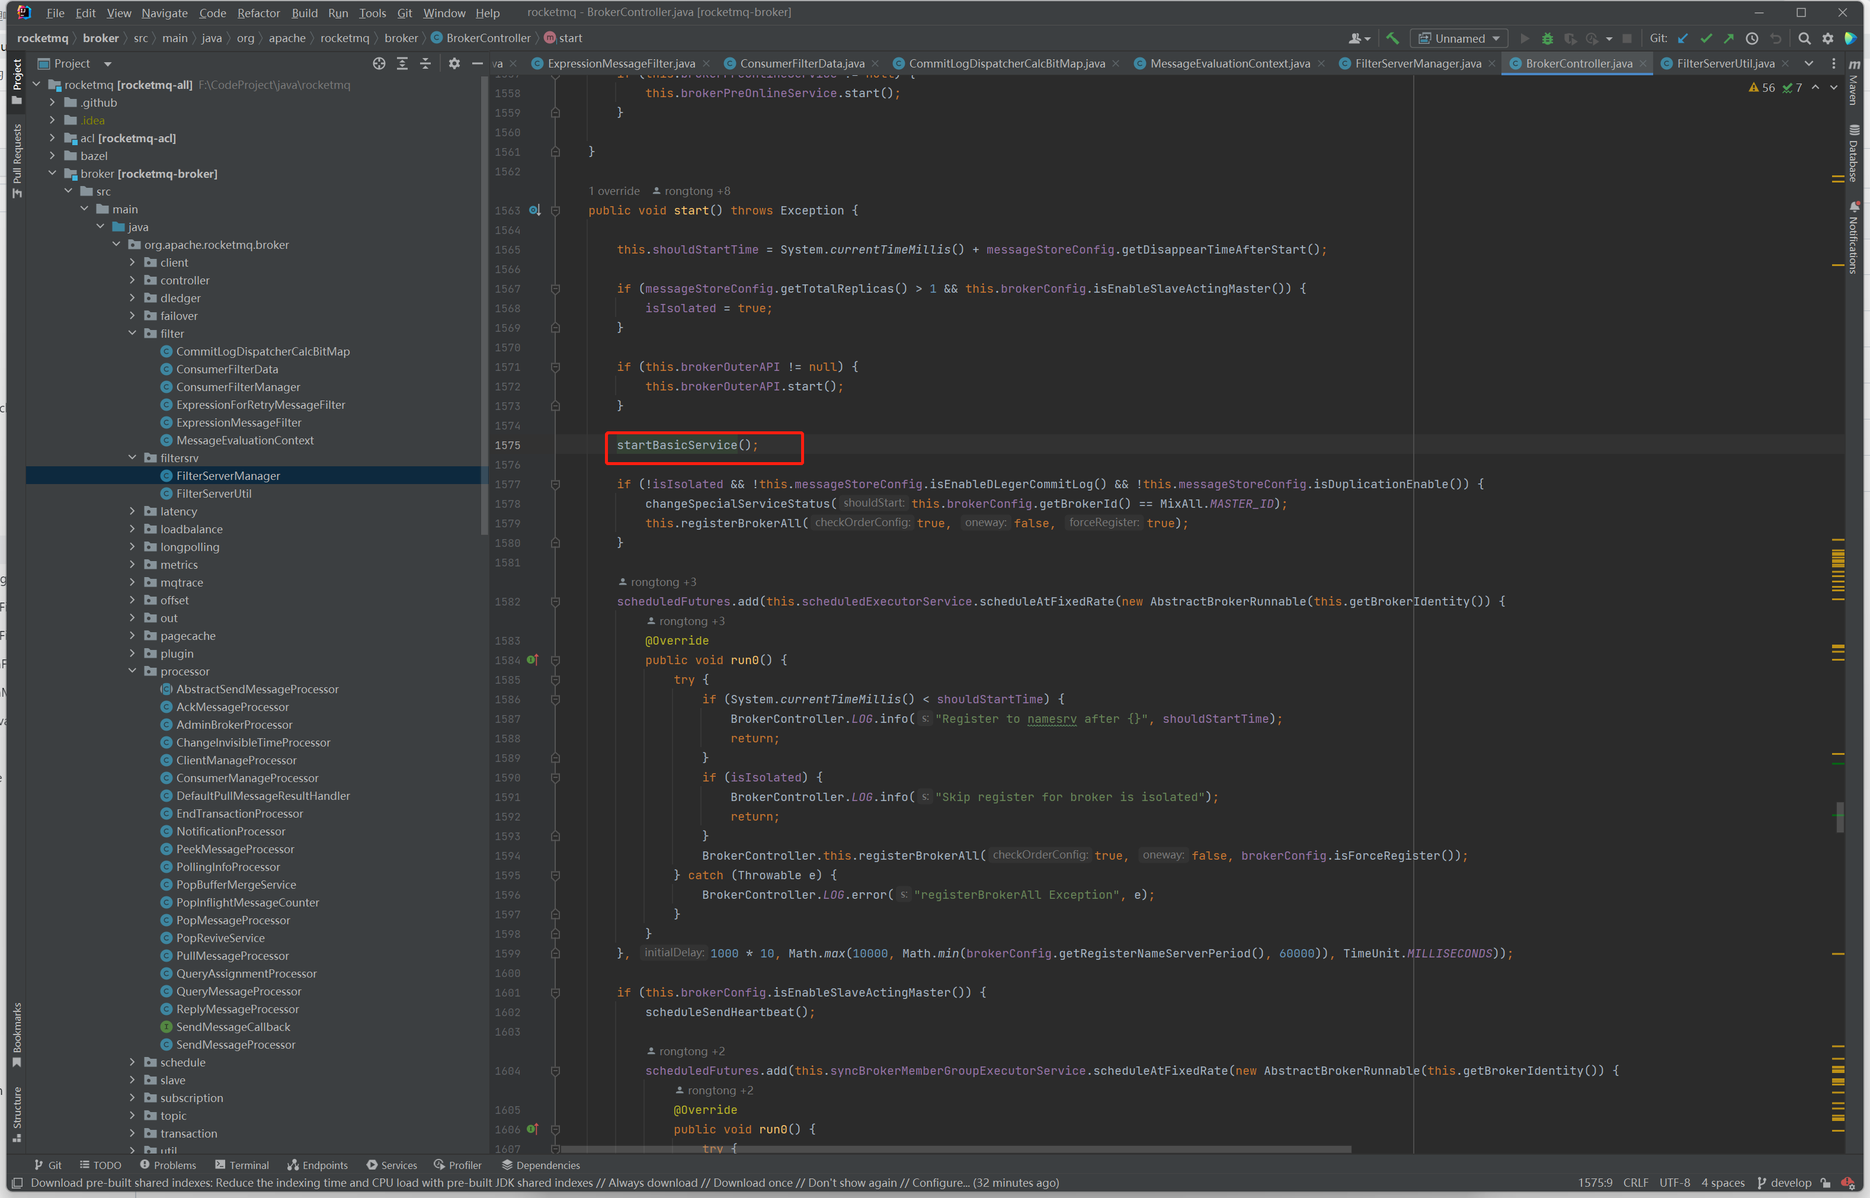Click the Run green play icon
This screenshot has width=1870, height=1198.
coord(1525,38)
